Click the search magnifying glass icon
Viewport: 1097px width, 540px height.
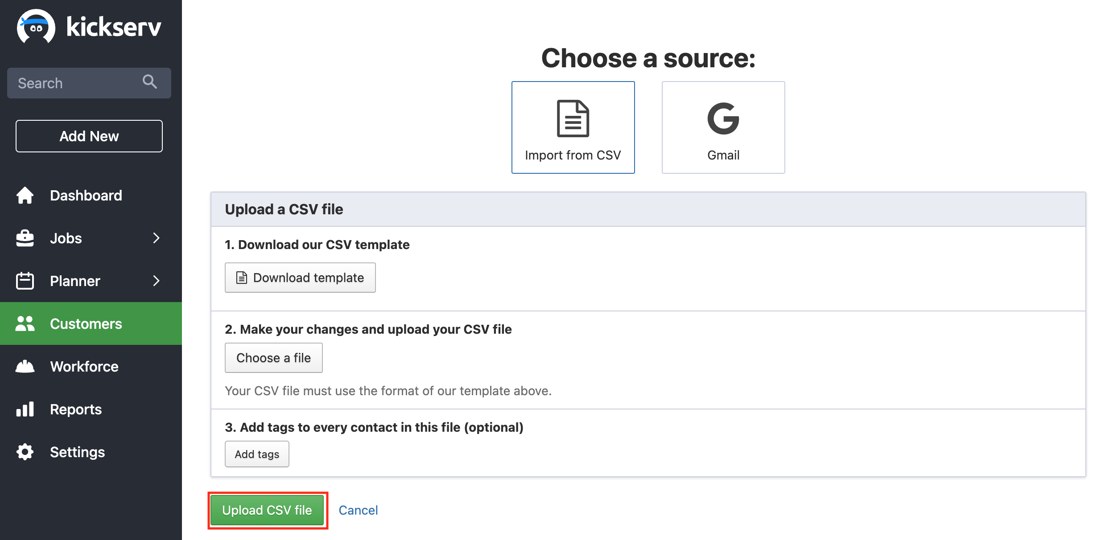click(149, 82)
